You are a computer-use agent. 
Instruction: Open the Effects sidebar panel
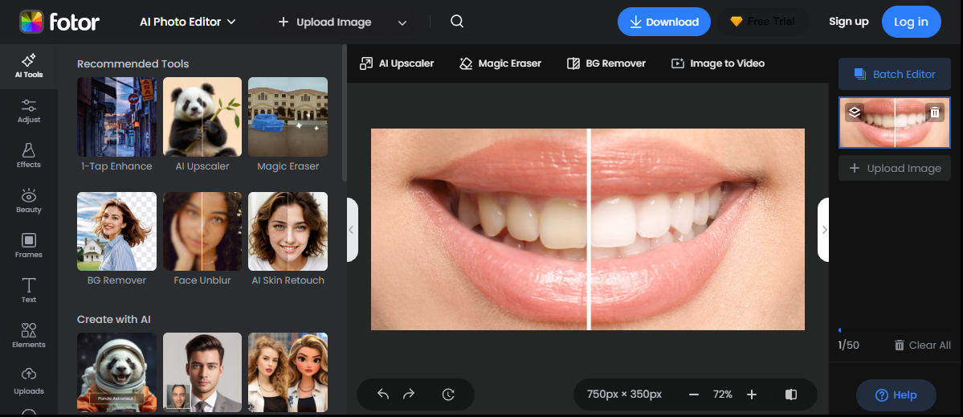29,155
